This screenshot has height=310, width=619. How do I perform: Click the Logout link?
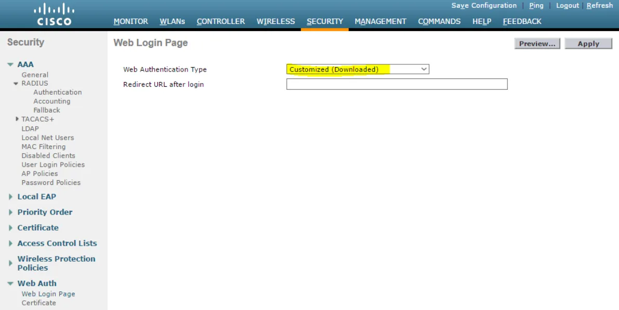567,6
